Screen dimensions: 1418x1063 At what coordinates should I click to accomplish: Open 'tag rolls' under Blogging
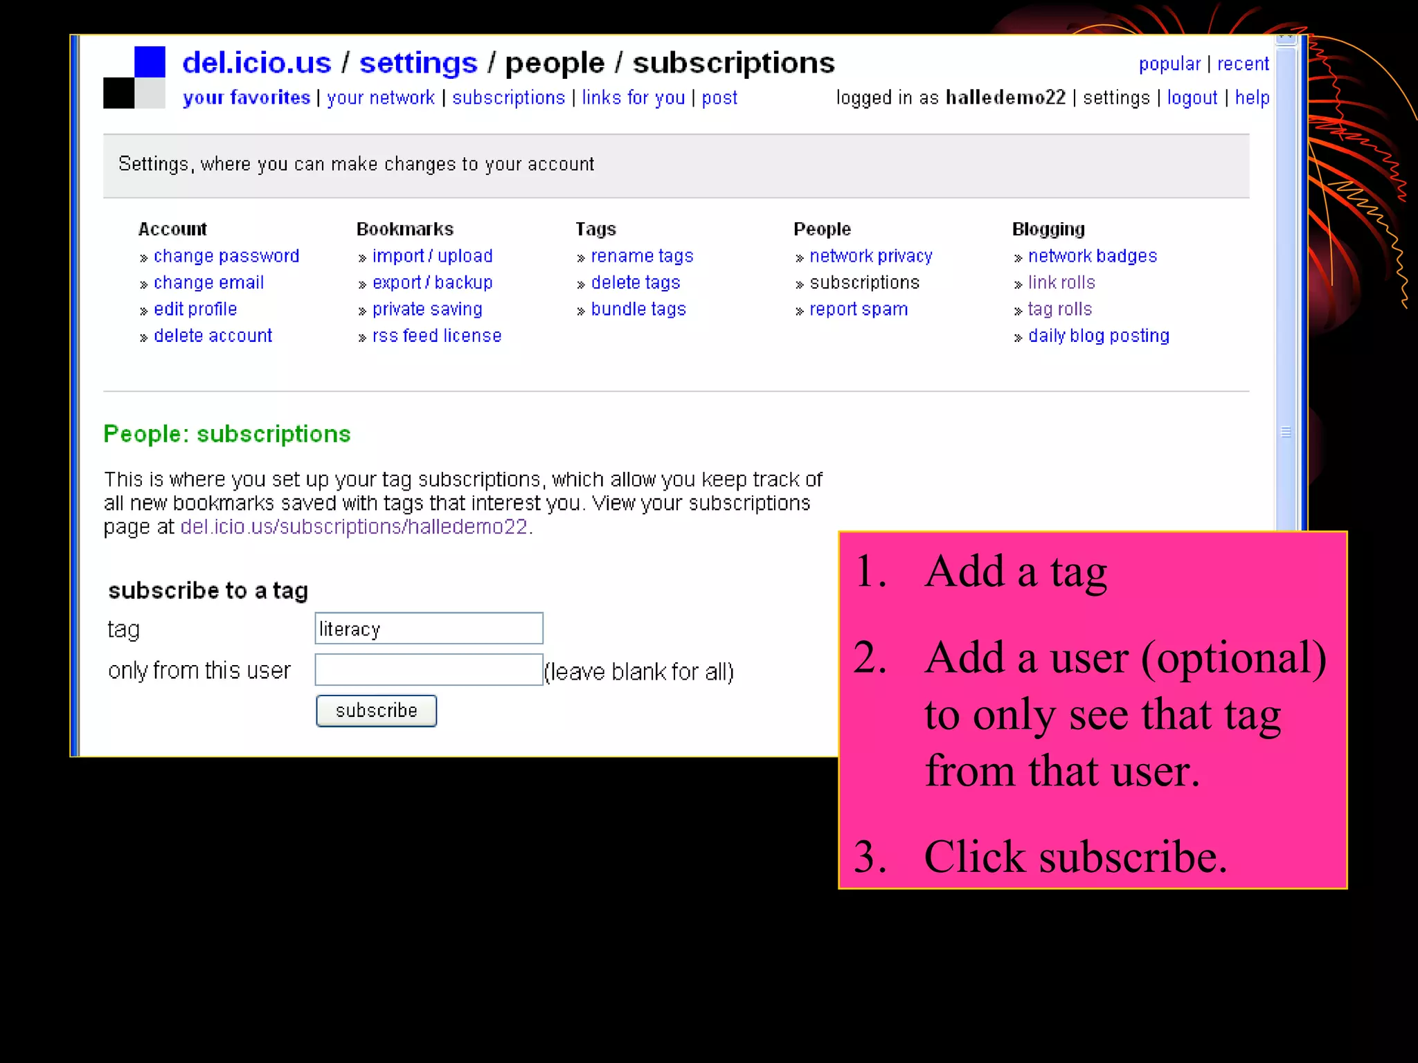pyautogui.click(x=1059, y=309)
